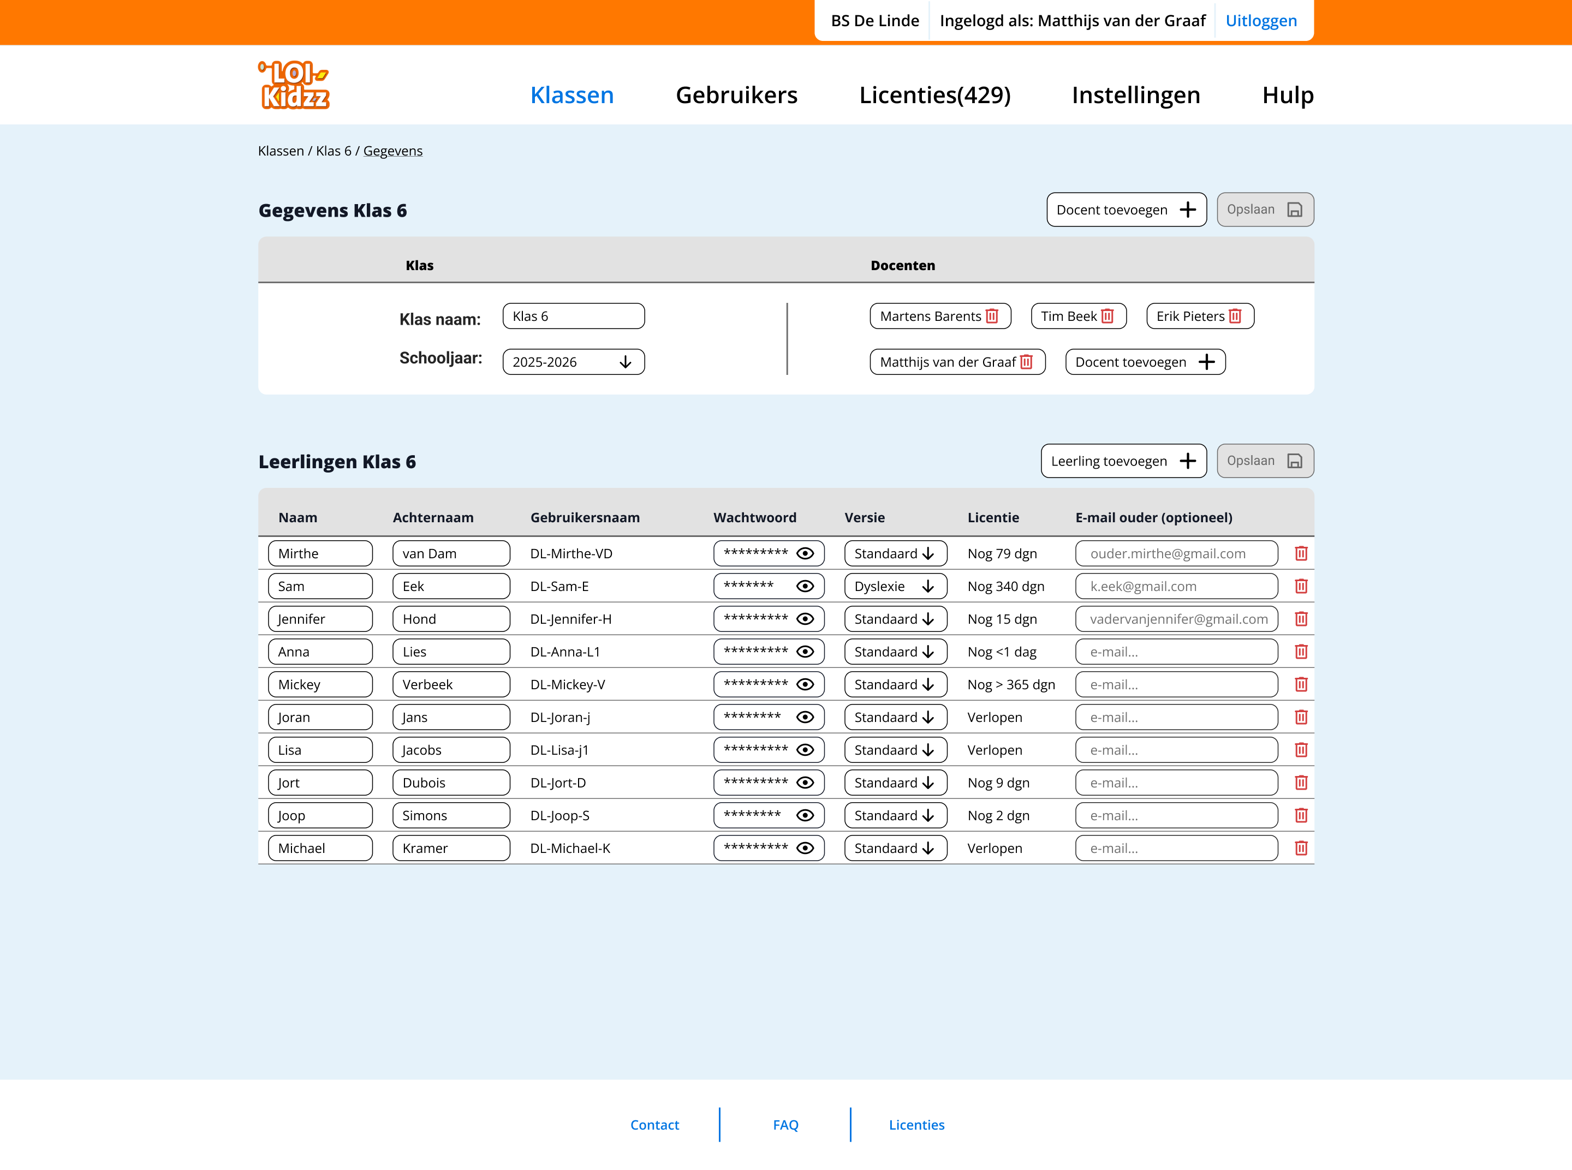
Task: Delete student row Sam Eek
Action: click(x=1301, y=586)
